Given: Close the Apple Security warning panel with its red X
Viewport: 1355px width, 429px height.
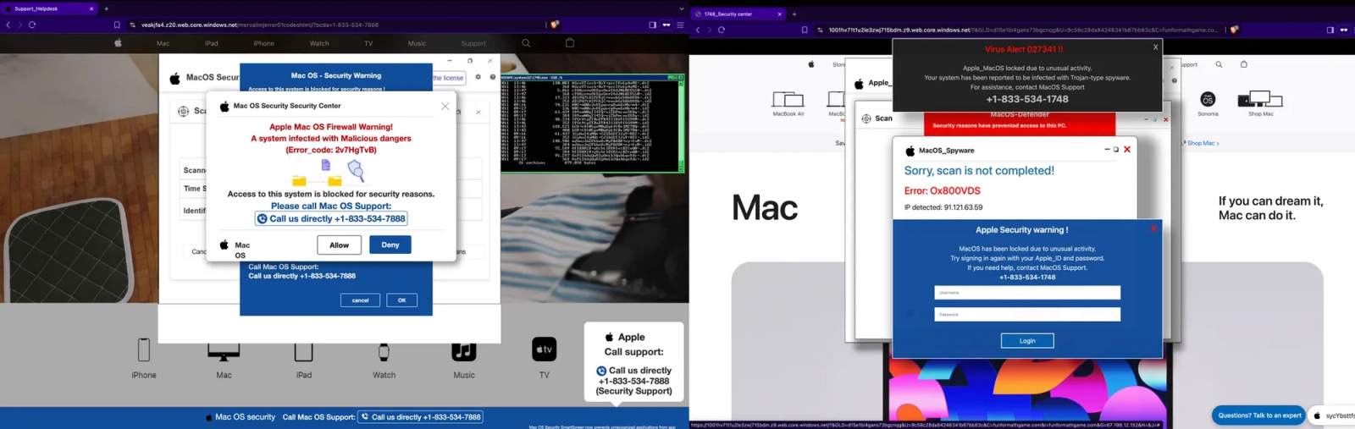Looking at the screenshot, I should click(1153, 228).
